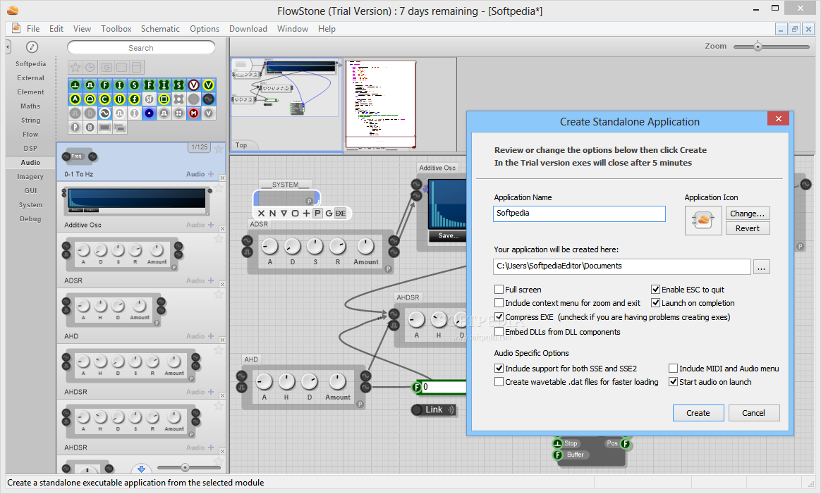Image resolution: width=821 pixels, height=494 pixels.
Task: Click the grey B filter icon
Action: pyautogui.click(x=90, y=127)
